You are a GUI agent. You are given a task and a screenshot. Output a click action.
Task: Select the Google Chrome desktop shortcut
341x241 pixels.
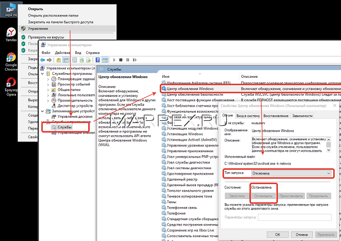[x=11, y=62]
